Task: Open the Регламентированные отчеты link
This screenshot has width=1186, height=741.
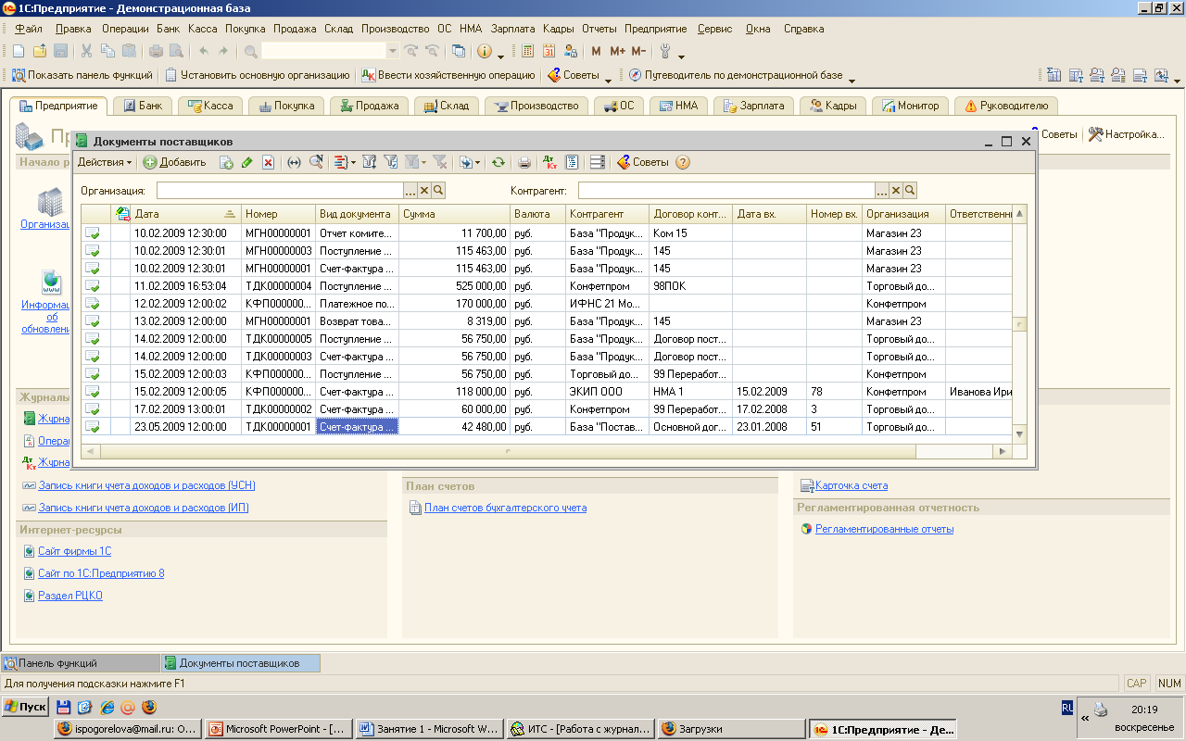Action: (884, 529)
